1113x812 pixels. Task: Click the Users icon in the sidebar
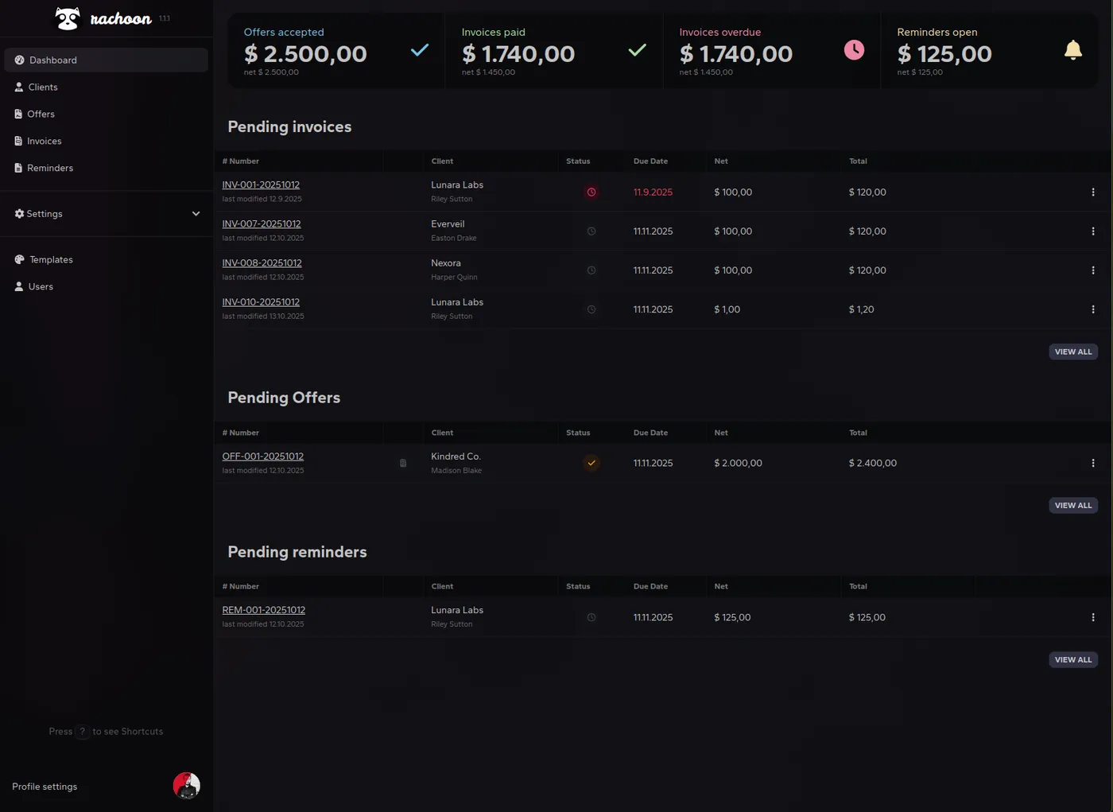[x=19, y=286]
